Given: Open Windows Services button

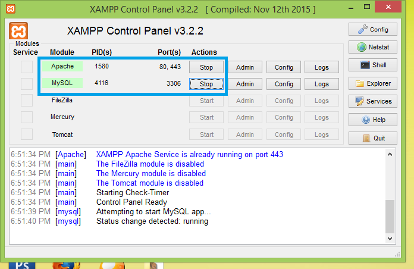Looking at the screenshot, I should (372, 101).
